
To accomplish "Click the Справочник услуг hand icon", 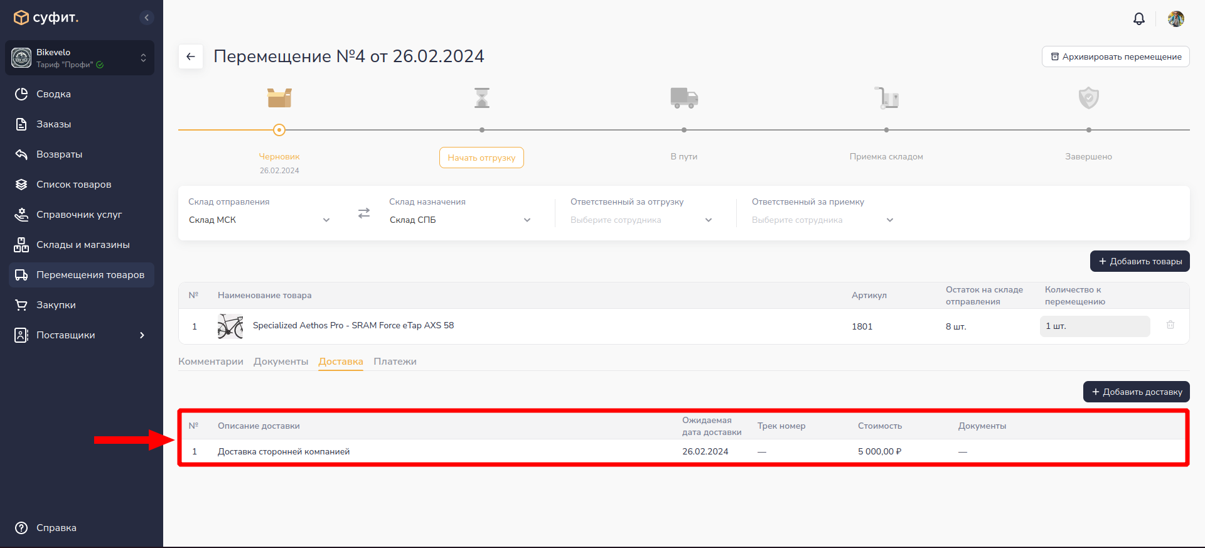I will [21, 215].
